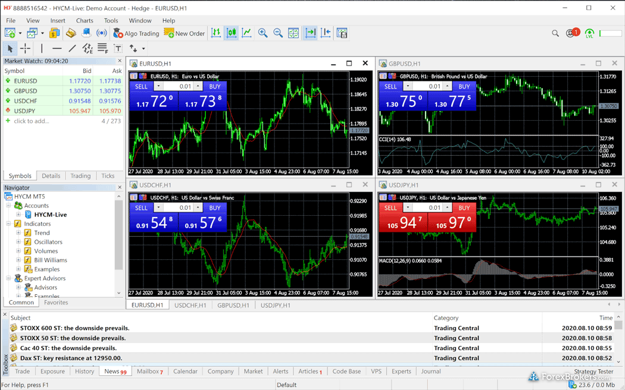Open the Profiles dropdown arrow
Viewport: 625px width, 390px height.
(42, 33)
